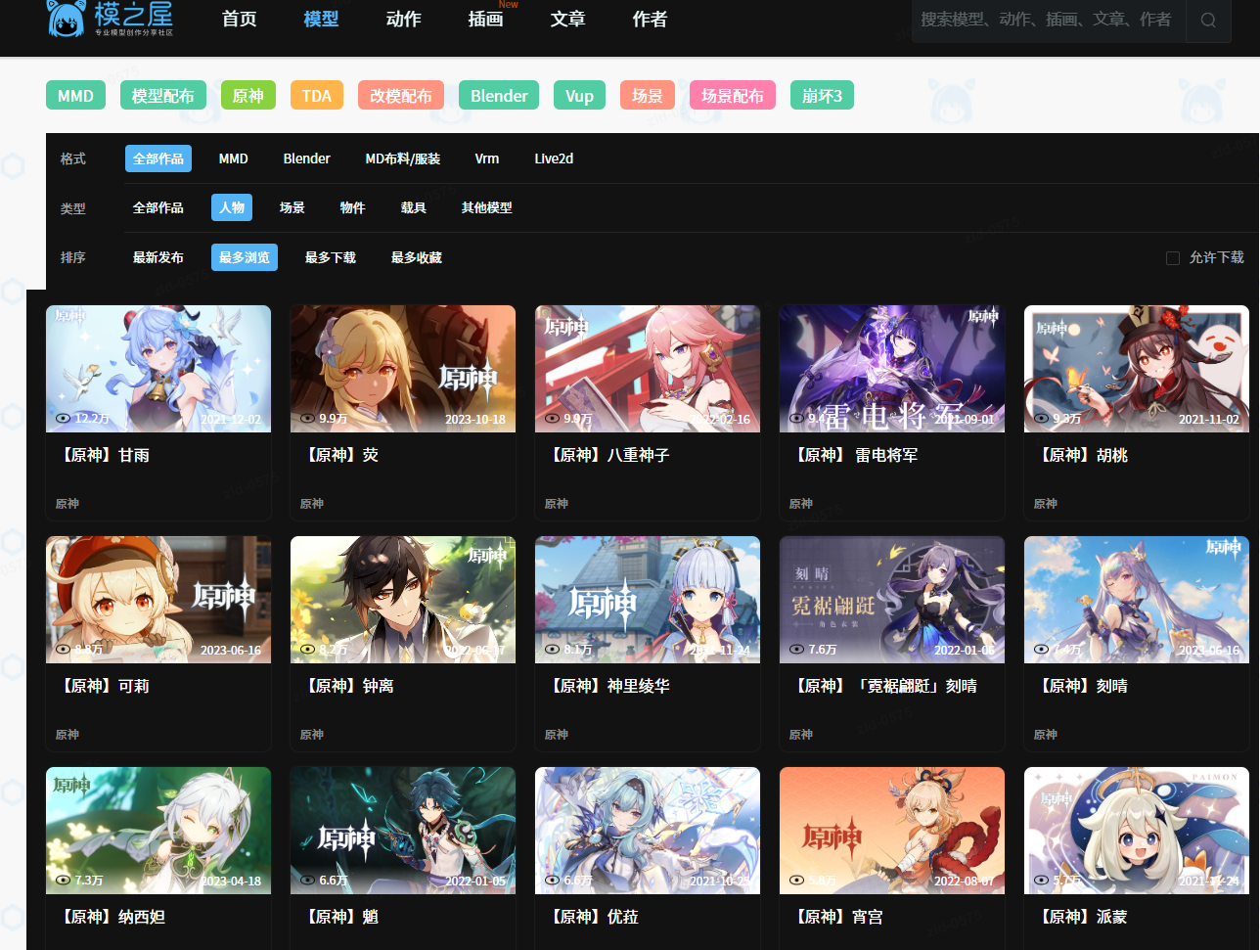Open the 可莉 model thumbnail
The image size is (1260, 950).
[x=158, y=600]
